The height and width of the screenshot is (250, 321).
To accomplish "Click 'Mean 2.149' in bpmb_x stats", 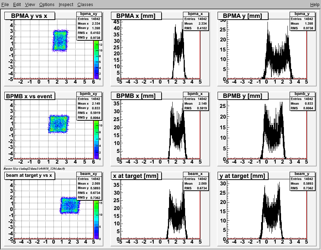I will [x=195, y=104].
